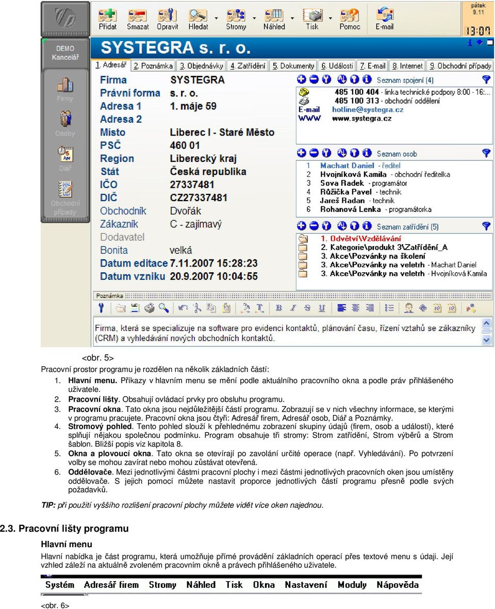Click down arrow of note scrollbar
This screenshot has width=495, height=609.
[x=486, y=340]
